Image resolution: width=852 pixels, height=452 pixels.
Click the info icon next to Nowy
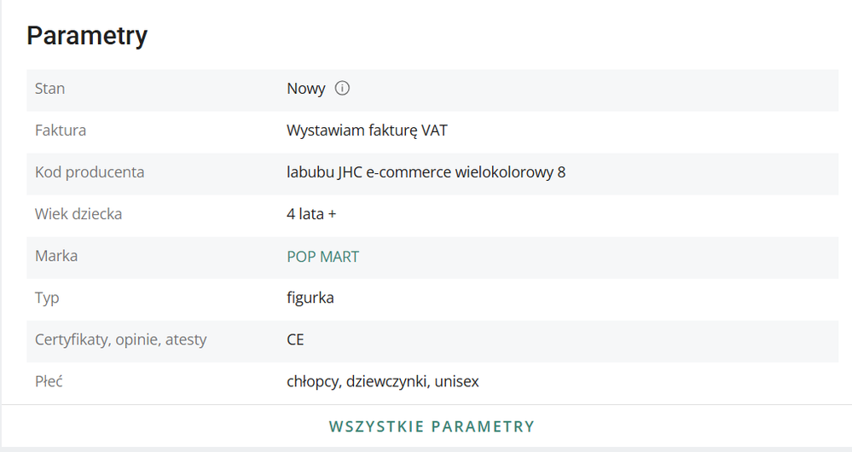coord(343,89)
